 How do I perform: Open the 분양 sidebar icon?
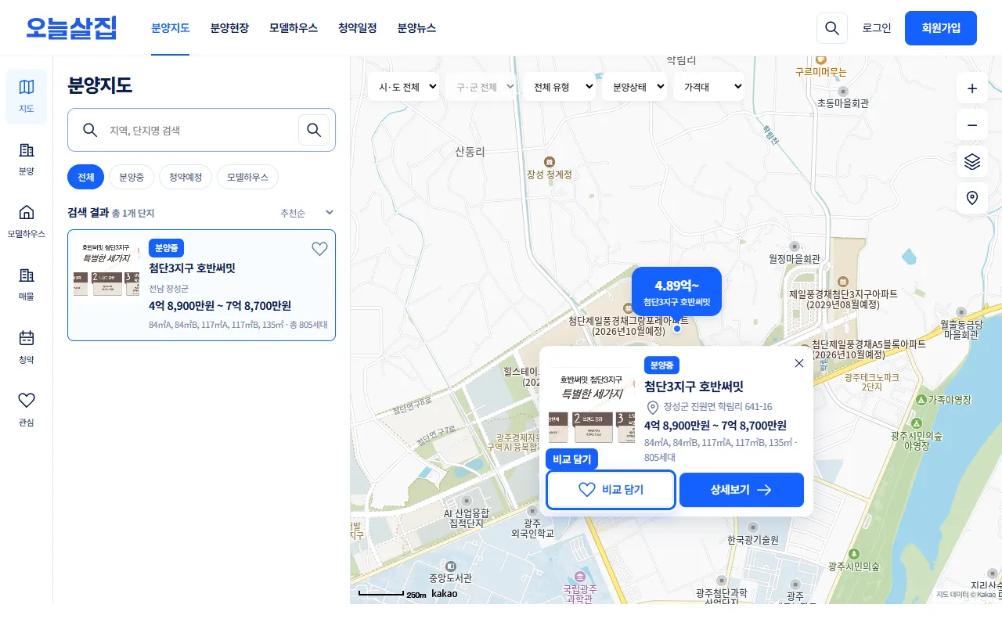27,159
